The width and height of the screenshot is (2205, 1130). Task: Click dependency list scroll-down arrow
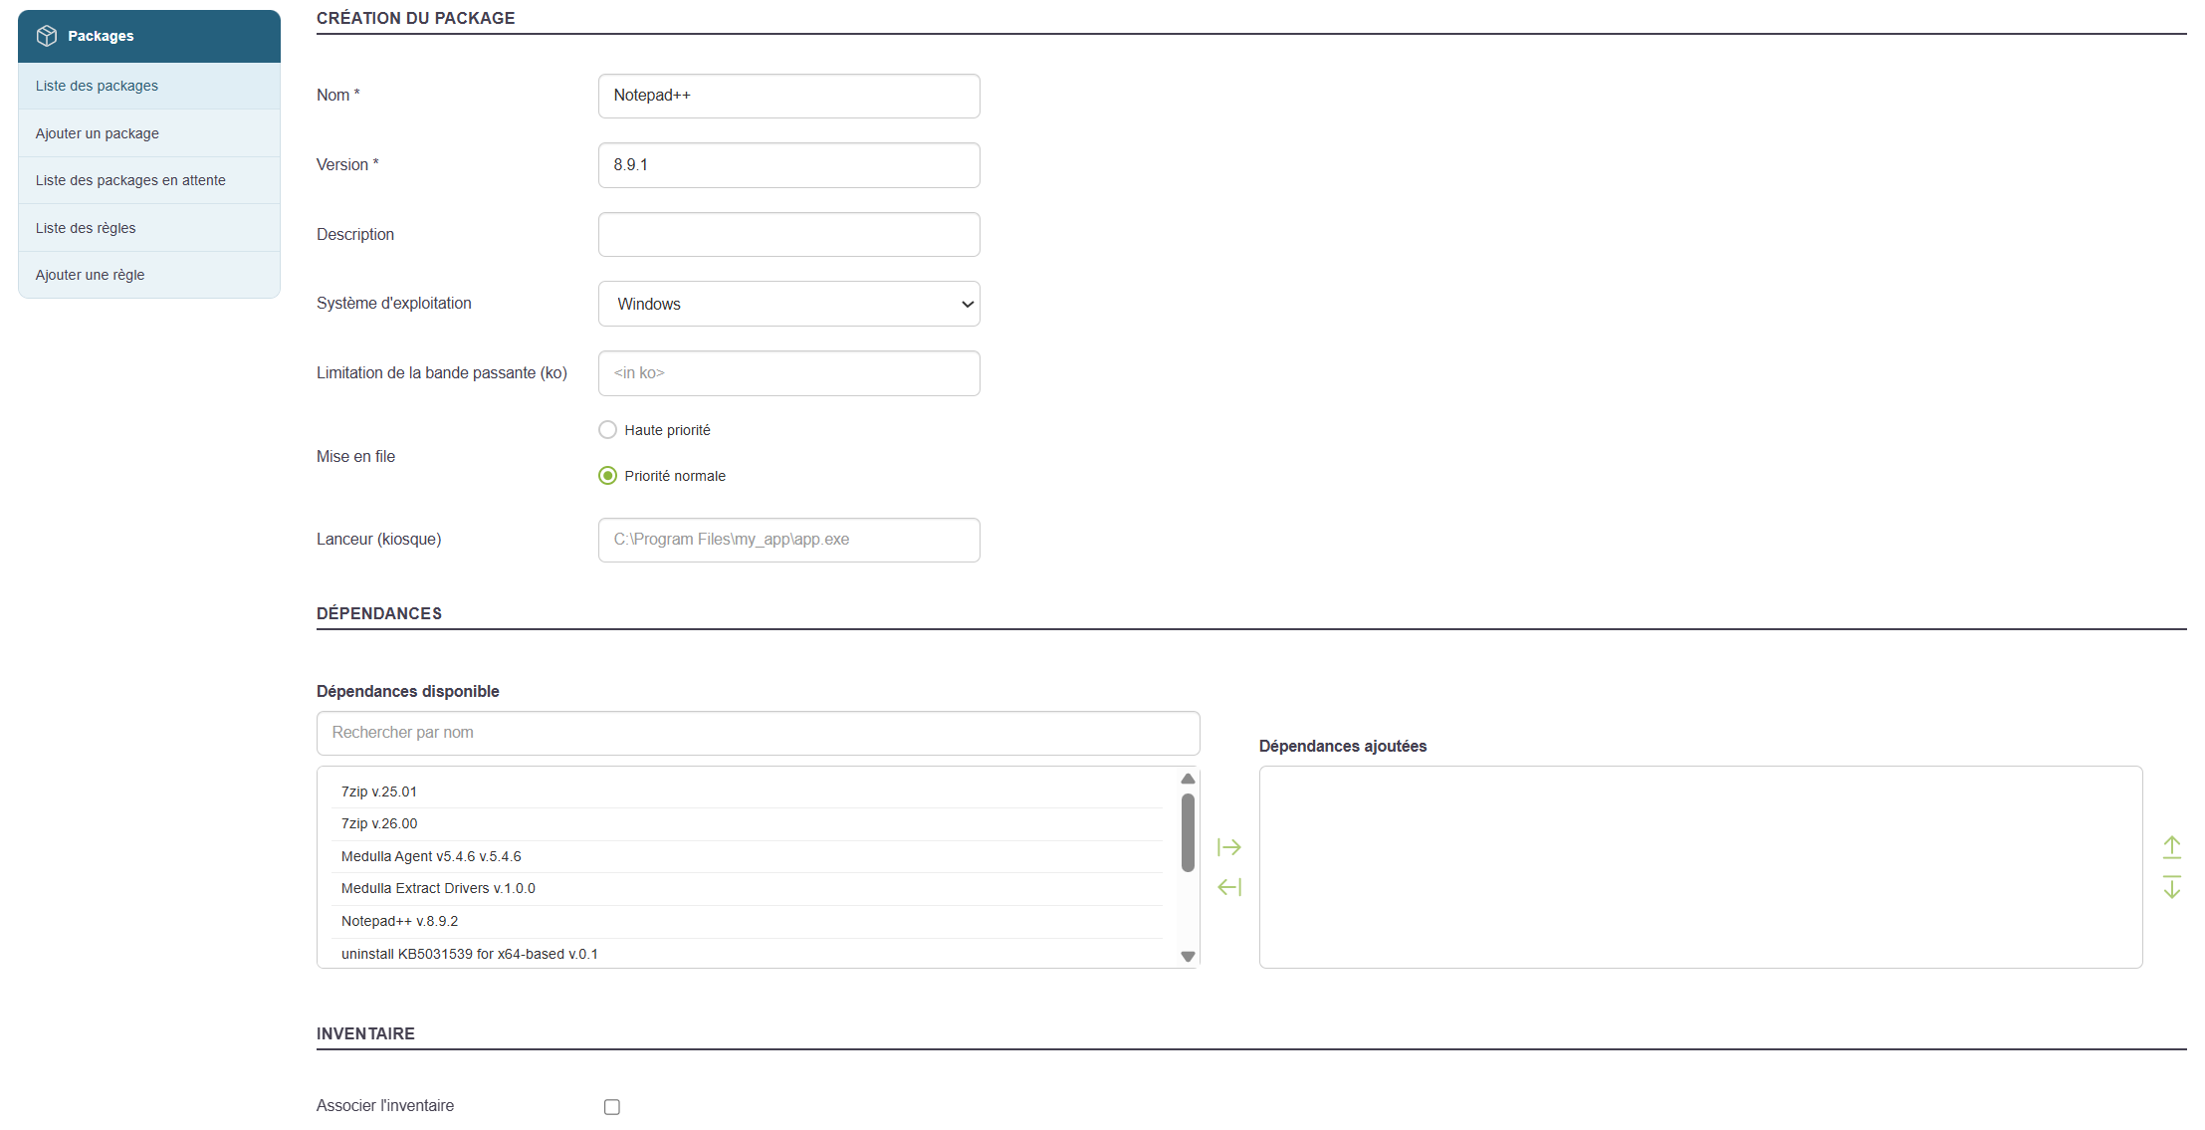(1188, 957)
